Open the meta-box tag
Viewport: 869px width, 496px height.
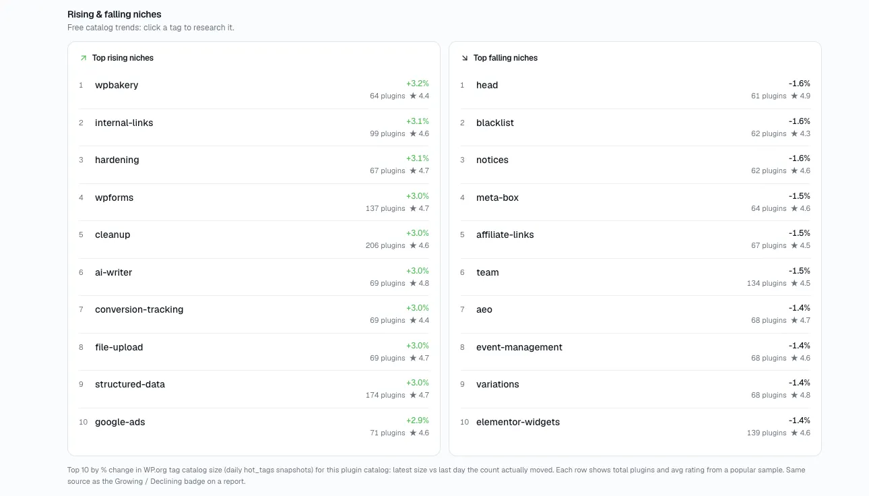497,197
